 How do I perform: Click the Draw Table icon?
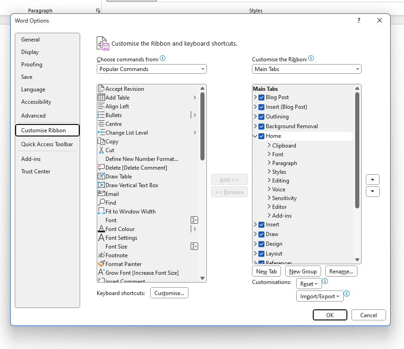(101, 177)
